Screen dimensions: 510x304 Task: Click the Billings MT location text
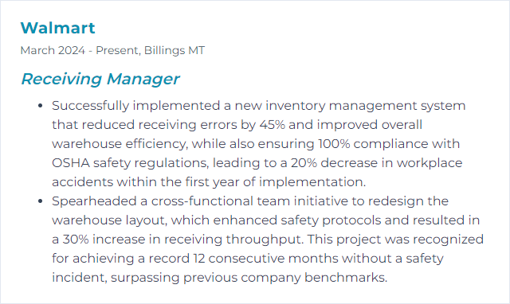(x=175, y=50)
